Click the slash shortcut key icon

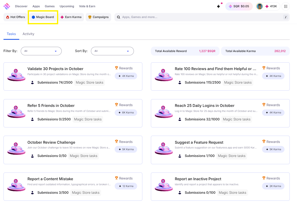click(286, 17)
